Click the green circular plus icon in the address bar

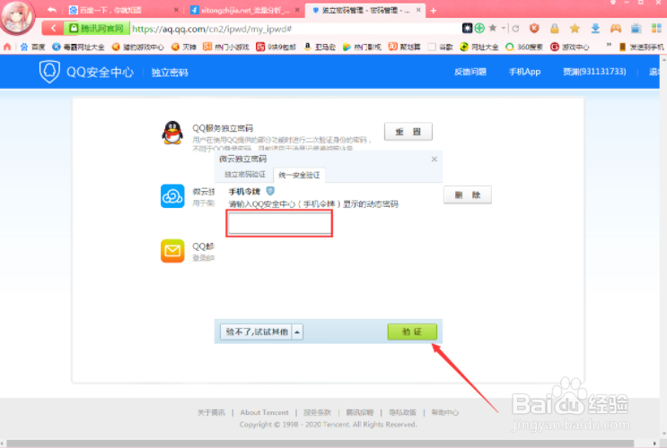click(x=479, y=29)
